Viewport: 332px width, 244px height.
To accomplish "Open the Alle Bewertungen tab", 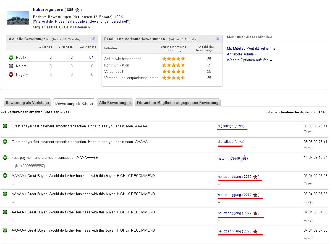I will tap(115, 103).
